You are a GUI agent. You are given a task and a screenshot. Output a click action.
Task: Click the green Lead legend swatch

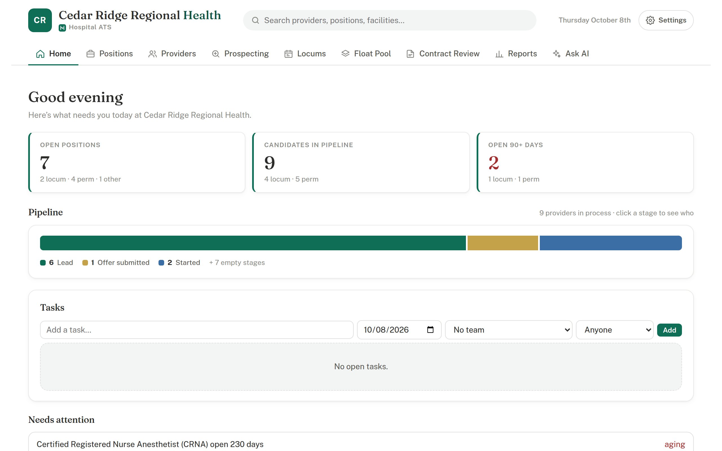43,263
